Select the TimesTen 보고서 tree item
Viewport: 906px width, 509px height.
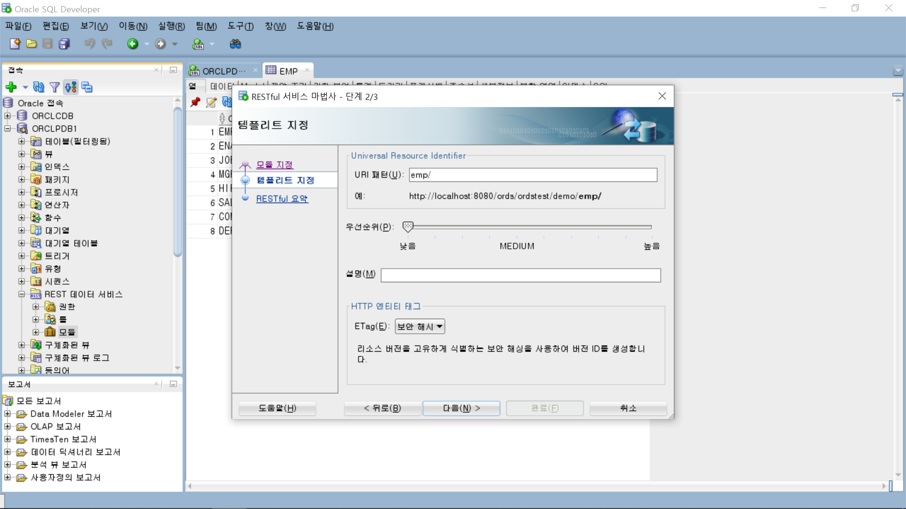pos(64,439)
